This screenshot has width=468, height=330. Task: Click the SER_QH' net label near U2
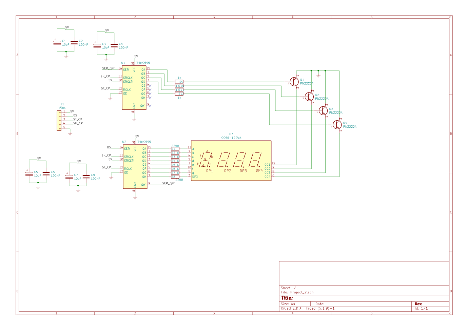click(x=169, y=183)
